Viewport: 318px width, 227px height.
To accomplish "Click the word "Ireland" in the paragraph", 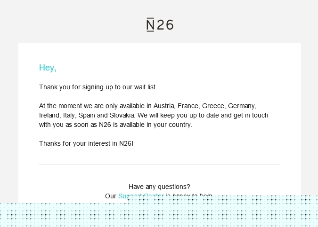I will (x=49, y=115).
